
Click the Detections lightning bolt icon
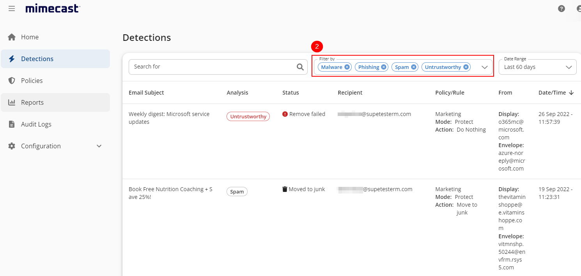[11, 58]
